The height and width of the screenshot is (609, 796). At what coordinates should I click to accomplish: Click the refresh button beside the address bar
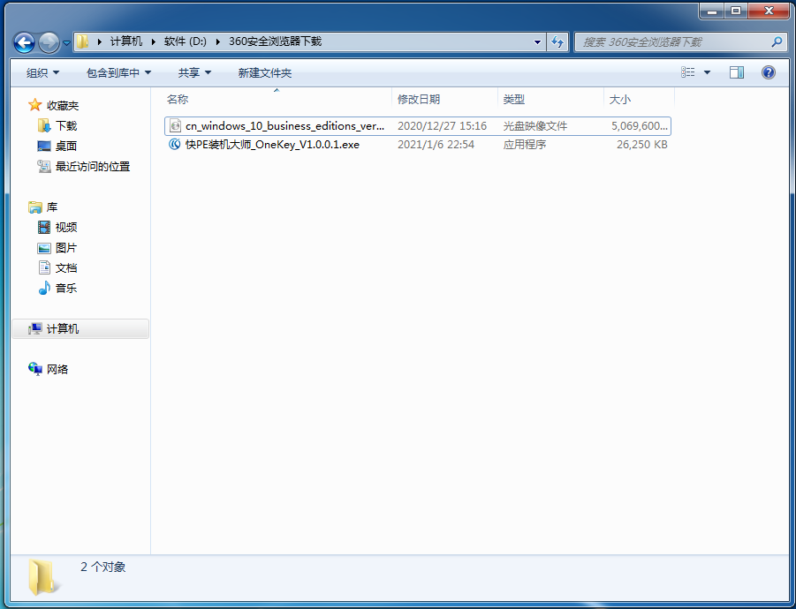point(557,42)
